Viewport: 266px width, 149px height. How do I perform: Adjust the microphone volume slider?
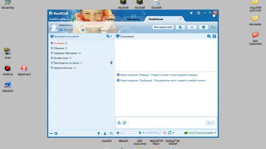click(153, 133)
